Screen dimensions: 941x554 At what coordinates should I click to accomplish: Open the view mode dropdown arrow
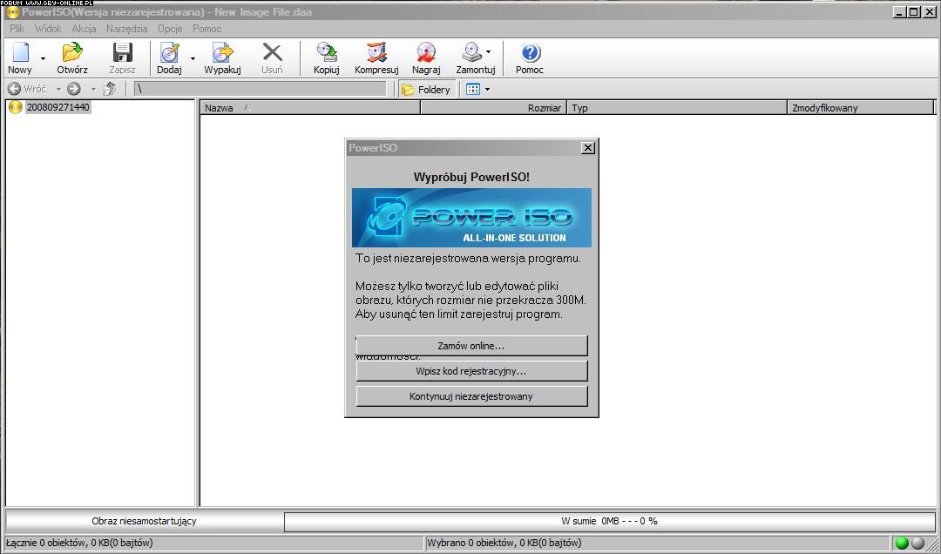click(487, 90)
